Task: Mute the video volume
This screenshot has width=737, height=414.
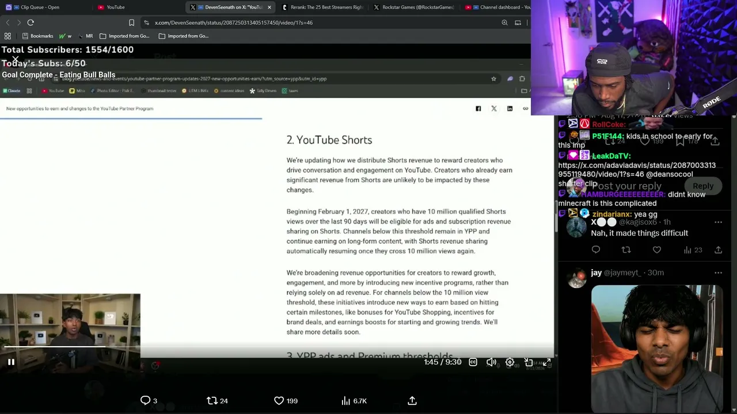Action: 491,362
